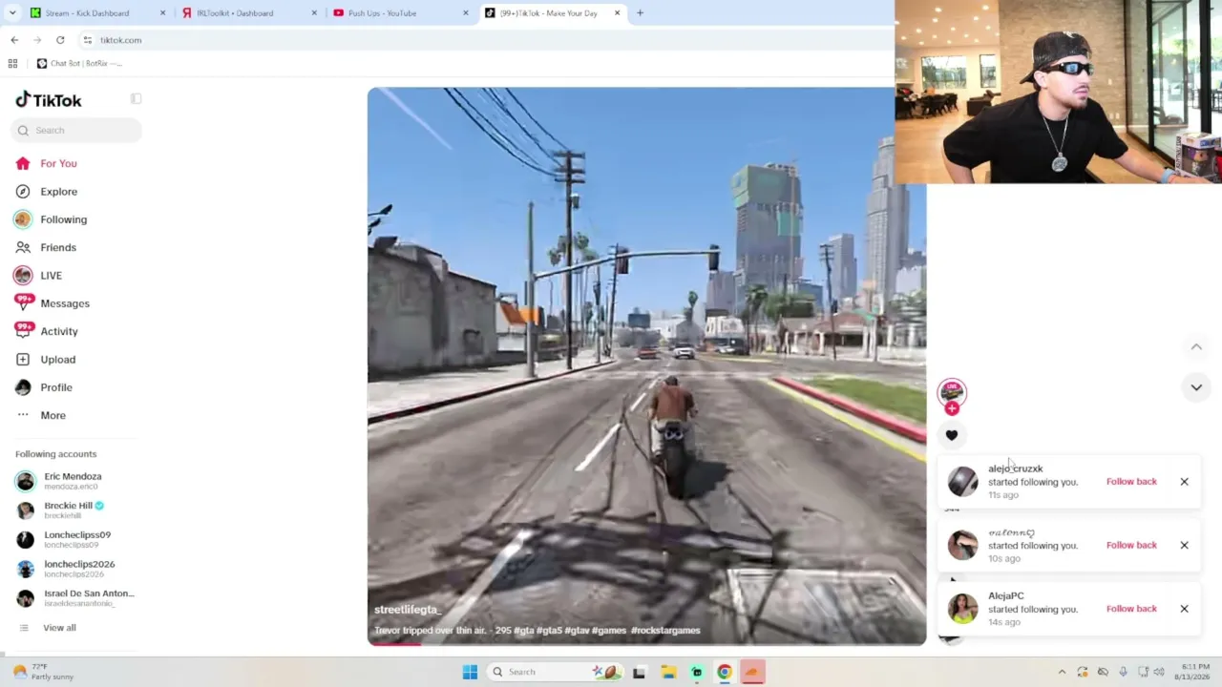Click the Activity bell icon

click(23, 331)
